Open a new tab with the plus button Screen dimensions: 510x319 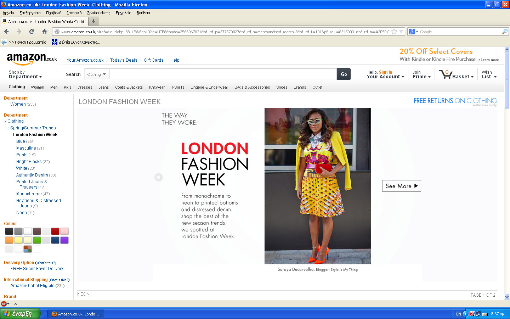click(93, 21)
